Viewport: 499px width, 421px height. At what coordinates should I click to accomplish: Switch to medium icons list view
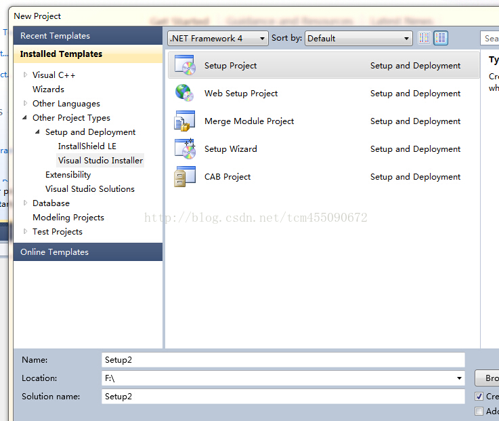click(x=441, y=38)
